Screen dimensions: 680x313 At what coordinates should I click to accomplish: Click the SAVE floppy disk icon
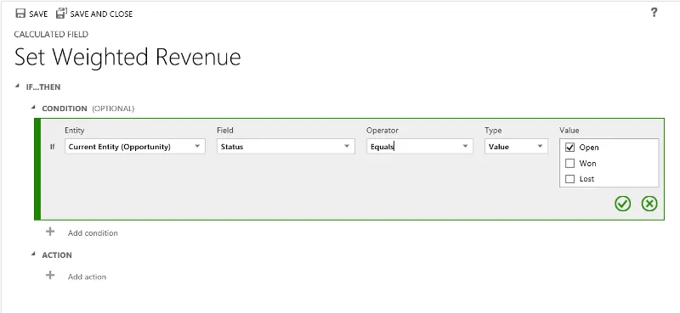pos(20,14)
